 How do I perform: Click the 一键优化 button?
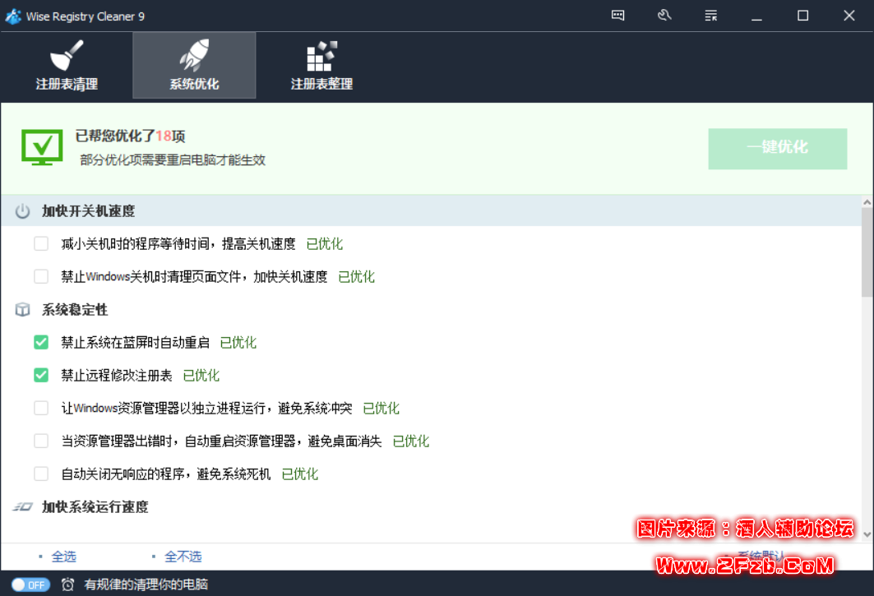point(778,149)
